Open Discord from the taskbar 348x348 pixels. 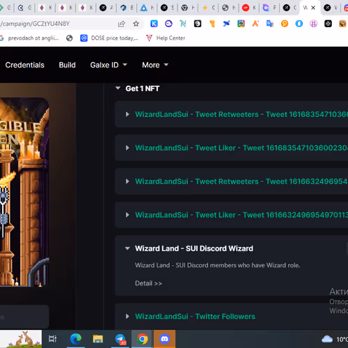164,339
